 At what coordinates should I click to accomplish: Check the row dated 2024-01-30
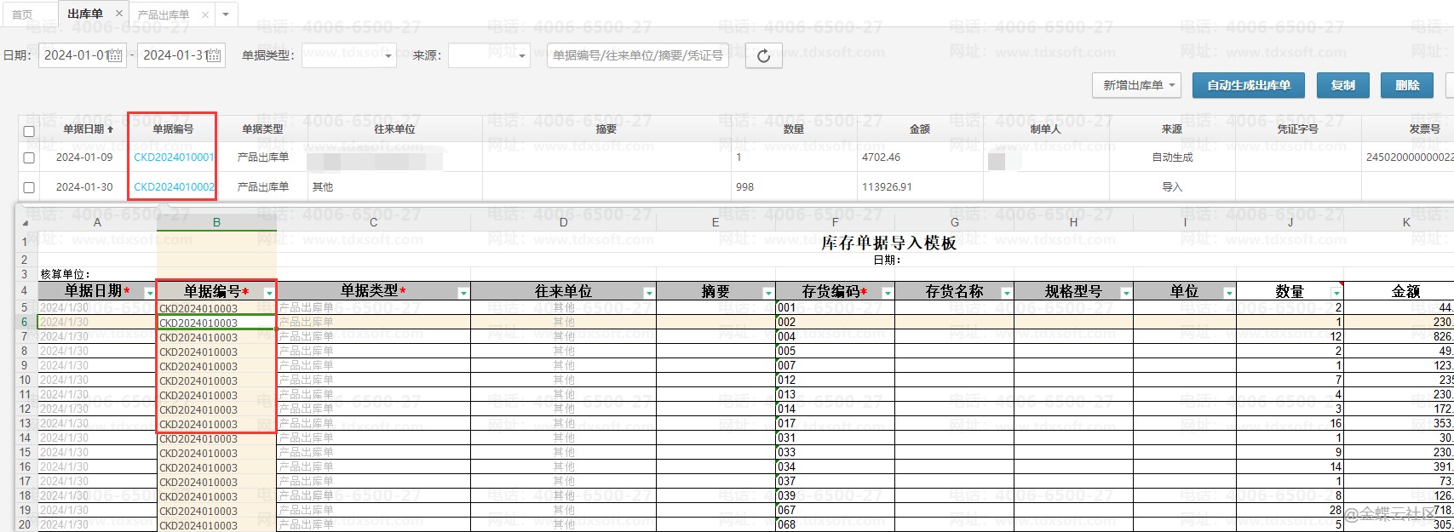coord(29,187)
